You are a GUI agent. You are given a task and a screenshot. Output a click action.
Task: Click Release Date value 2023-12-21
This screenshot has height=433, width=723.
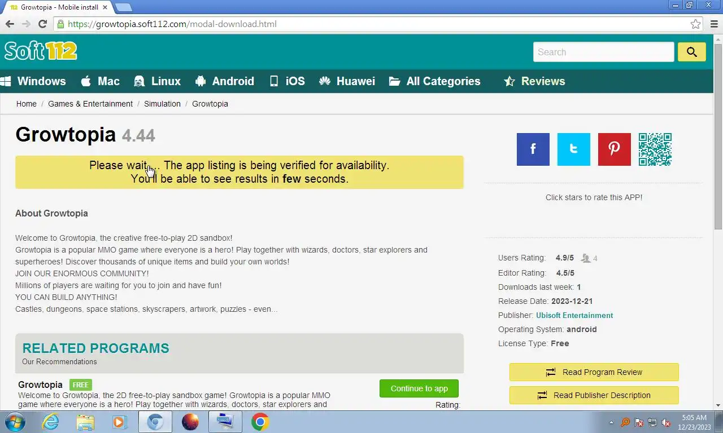572,301
